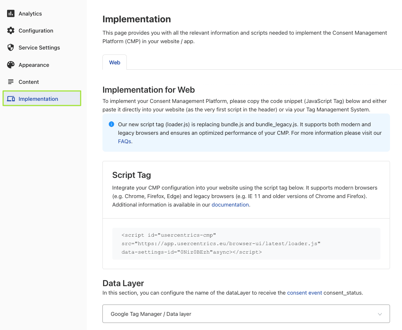
Task: Navigate to Appearance section label
Action: point(34,65)
